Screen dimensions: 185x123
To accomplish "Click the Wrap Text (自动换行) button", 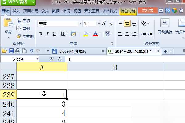I will (165, 26).
